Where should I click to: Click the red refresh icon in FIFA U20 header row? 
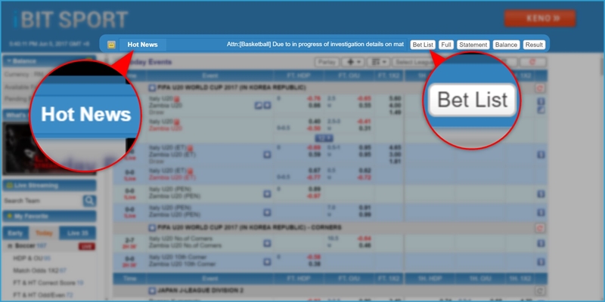(540, 88)
